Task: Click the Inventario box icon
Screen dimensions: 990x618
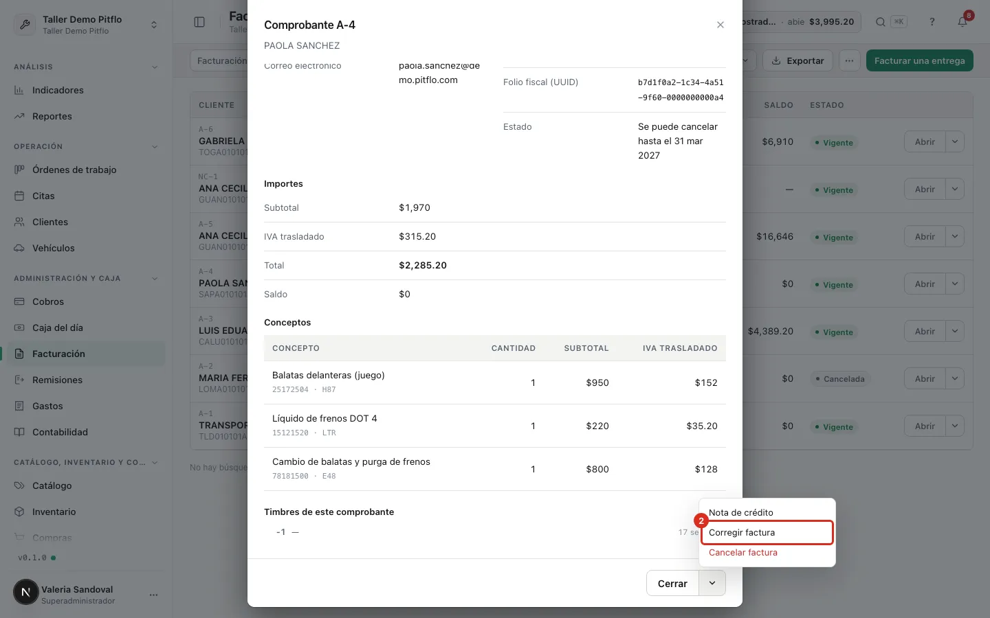Action: 19,512
